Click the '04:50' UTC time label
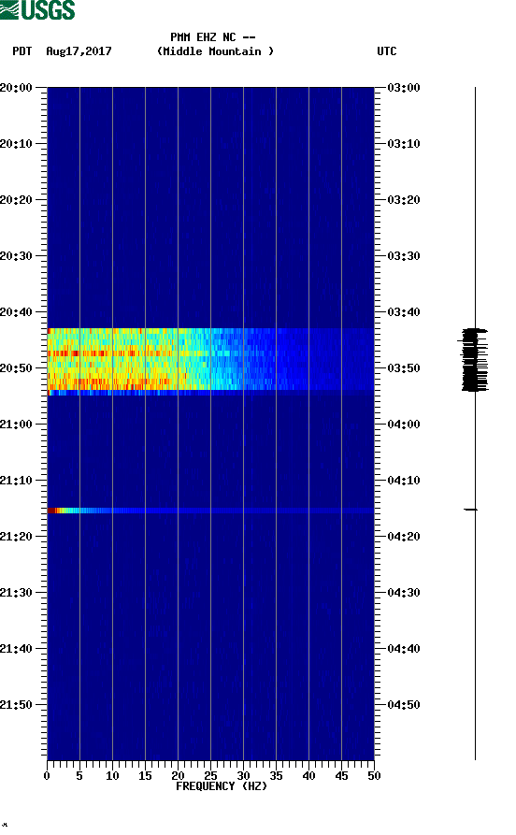 point(404,705)
